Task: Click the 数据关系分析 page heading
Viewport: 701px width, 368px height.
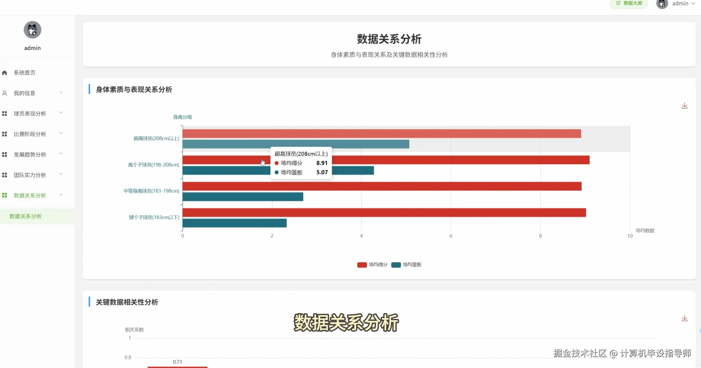Action: pyautogui.click(x=389, y=39)
